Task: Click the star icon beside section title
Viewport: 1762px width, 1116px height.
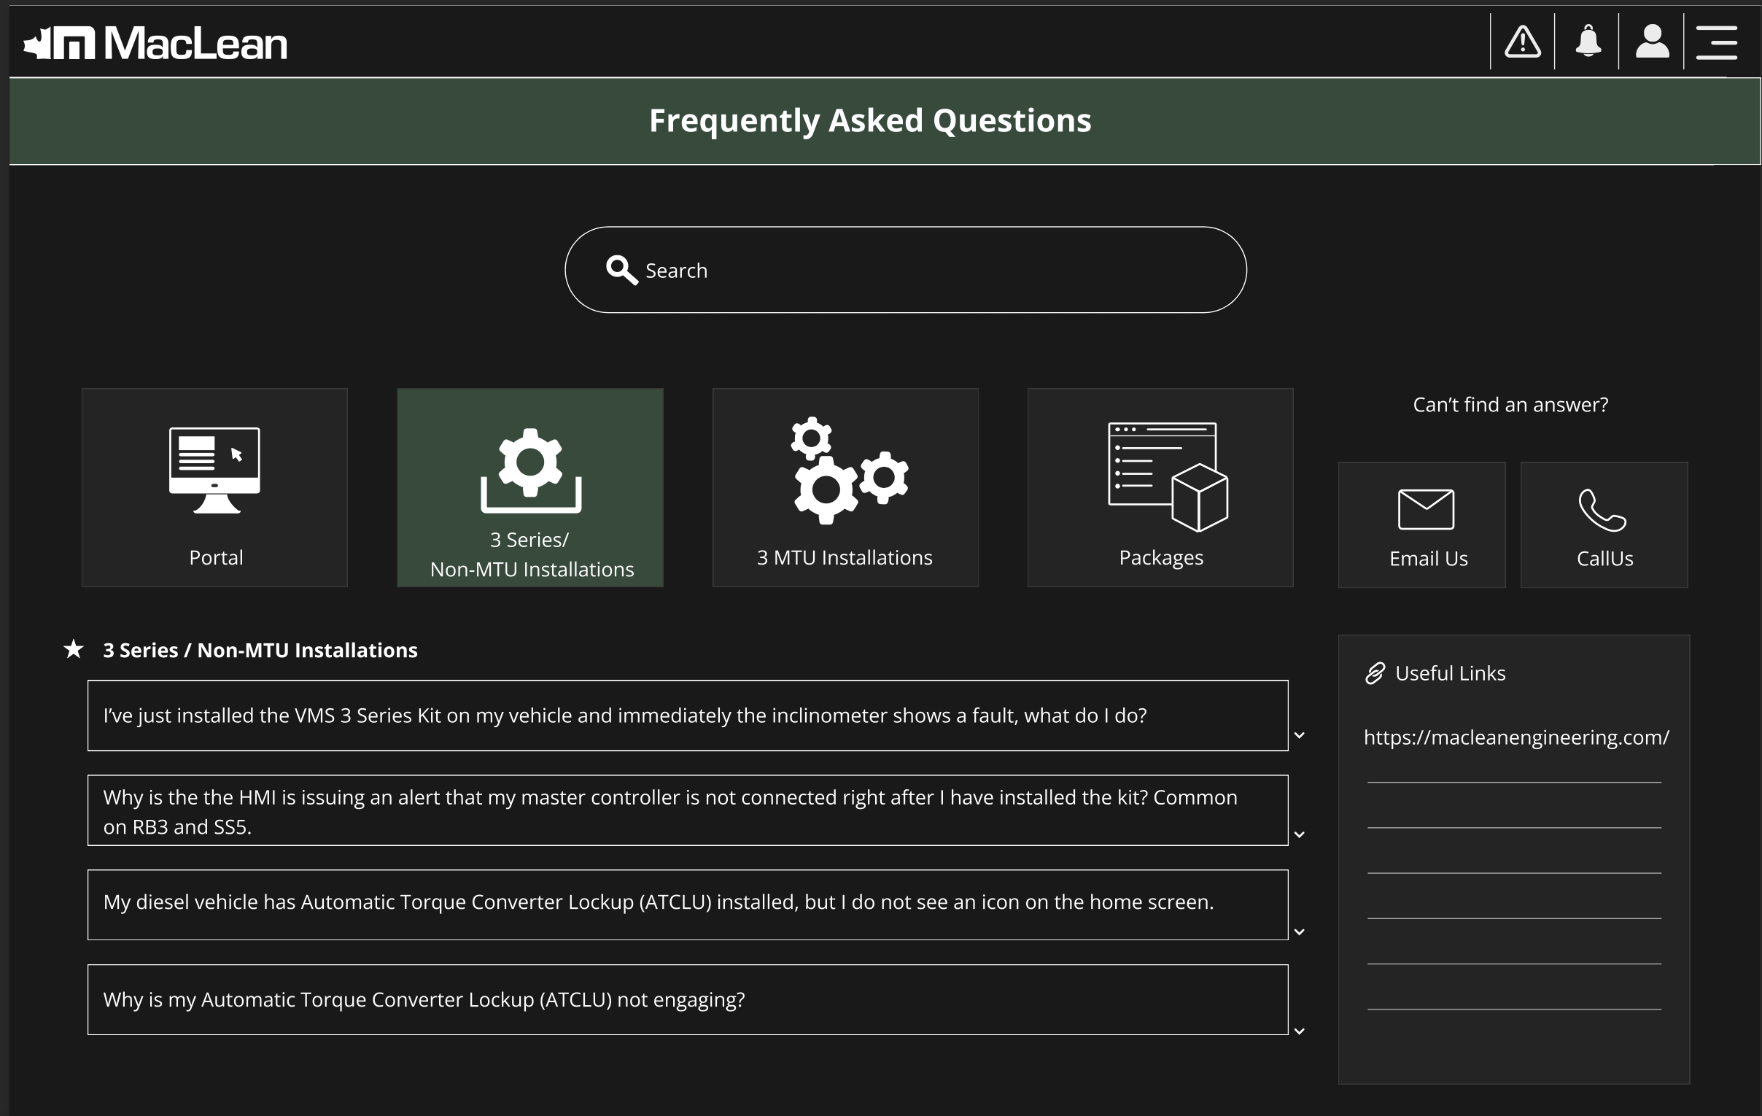Action: (73, 649)
